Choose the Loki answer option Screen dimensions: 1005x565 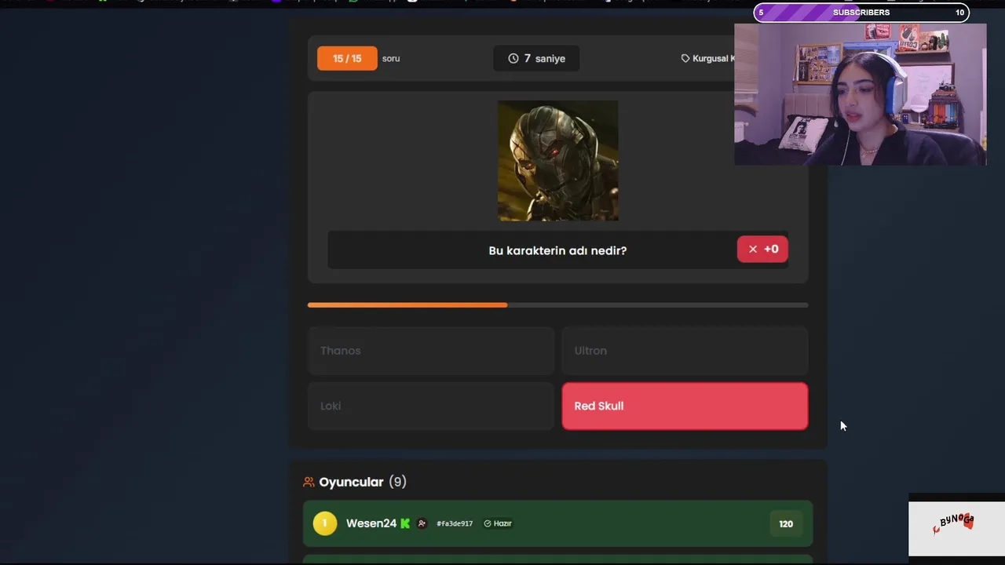431,406
